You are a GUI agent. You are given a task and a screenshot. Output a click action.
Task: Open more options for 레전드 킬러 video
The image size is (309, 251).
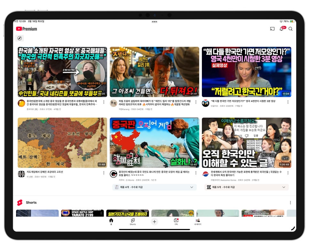click(196, 102)
